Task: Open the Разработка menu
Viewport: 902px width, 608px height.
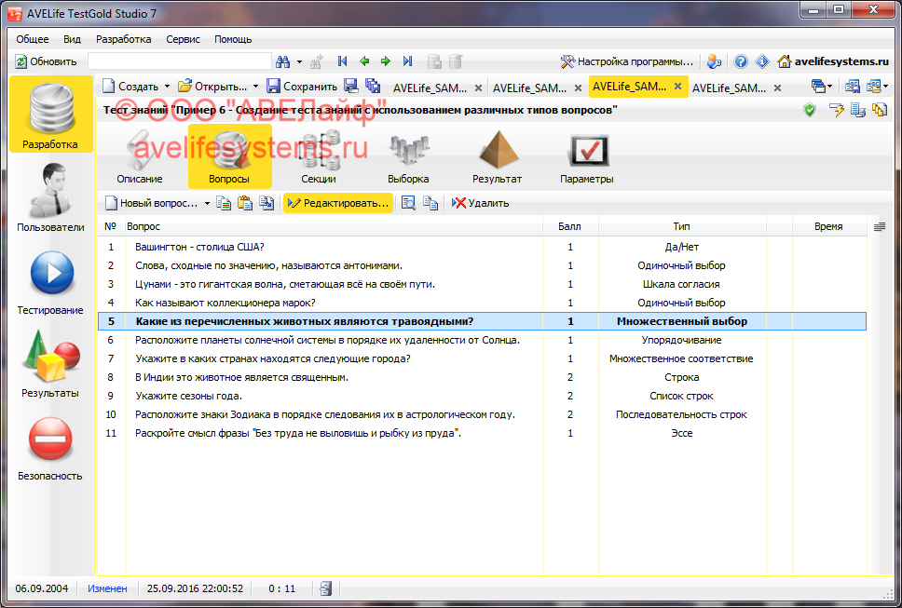Action: [x=123, y=39]
